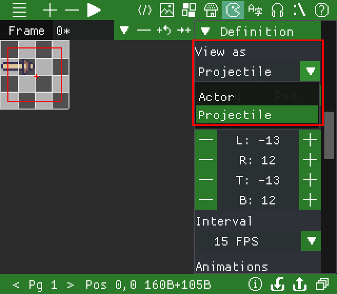Open the image editor icon
The height and width of the screenshot is (294, 337).
click(x=167, y=10)
